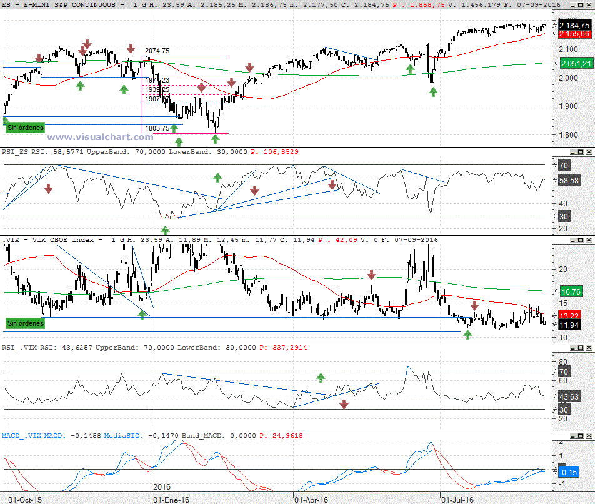The width and height of the screenshot is (595, 504).
Task: Close the RSI_ES indicator panel
Action: pyautogui.click(x=589, y=152)
